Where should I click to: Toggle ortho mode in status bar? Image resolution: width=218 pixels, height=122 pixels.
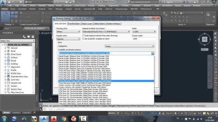click(x=129, y=113)
